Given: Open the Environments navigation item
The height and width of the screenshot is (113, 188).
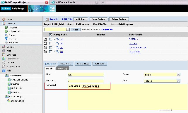Looking at the screenshot, I should click(13, 59).
